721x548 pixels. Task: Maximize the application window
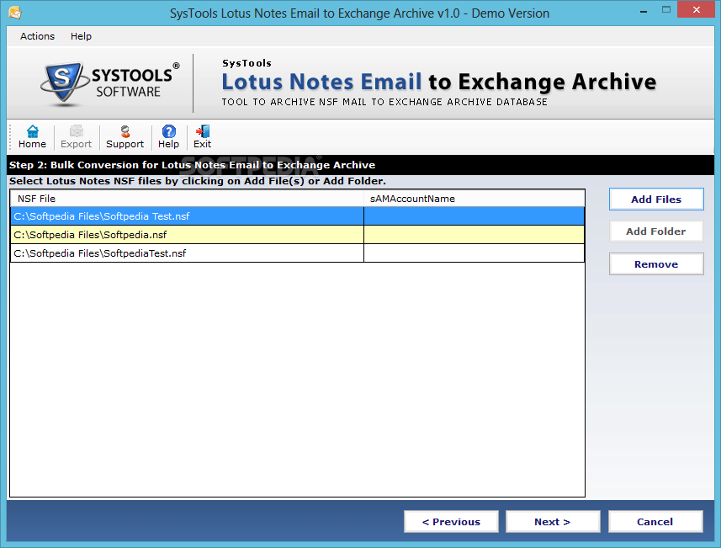click(x=666, y=10)
